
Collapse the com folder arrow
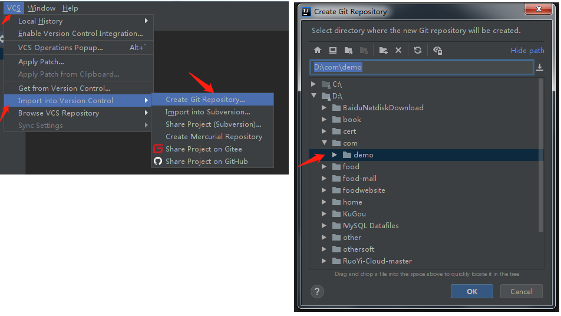pos(324,143)
